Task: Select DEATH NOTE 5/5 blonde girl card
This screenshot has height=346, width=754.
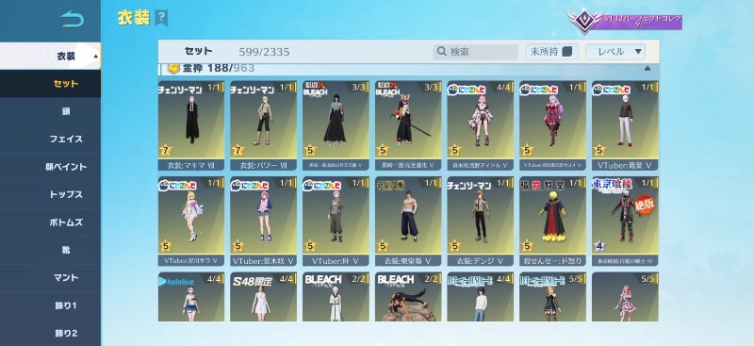Action: [x=552, y=297]
